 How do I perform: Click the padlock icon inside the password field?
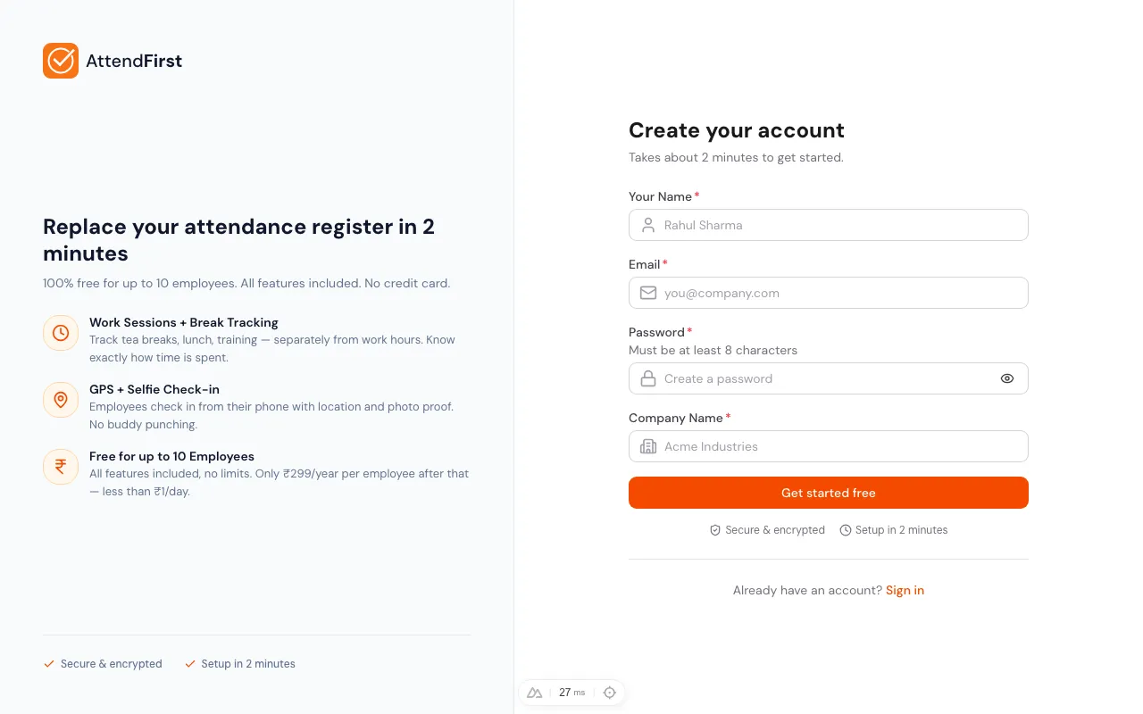(x=647, y=378)
